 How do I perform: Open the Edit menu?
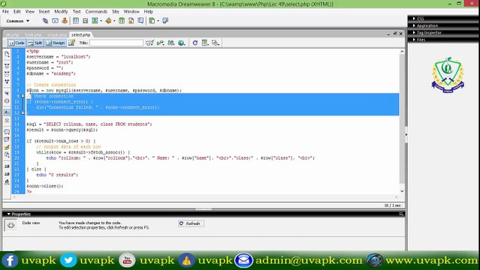point(17,11)
